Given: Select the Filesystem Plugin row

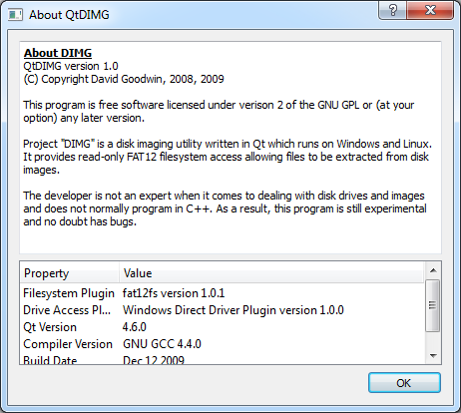Looking at the screenshot, I should click(223, 293).
